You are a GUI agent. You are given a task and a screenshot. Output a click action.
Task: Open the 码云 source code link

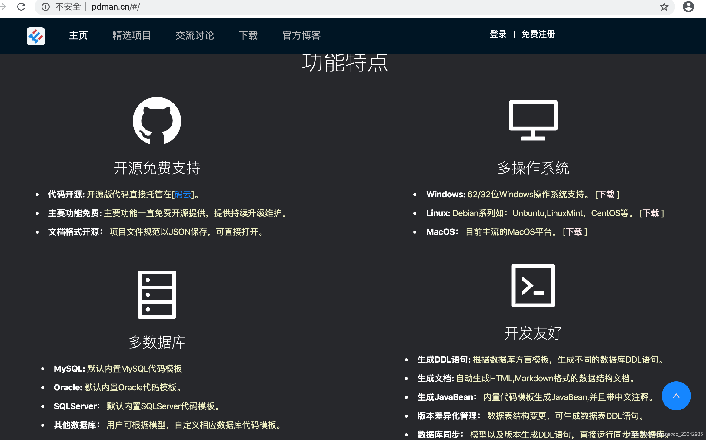pos(183,194)
